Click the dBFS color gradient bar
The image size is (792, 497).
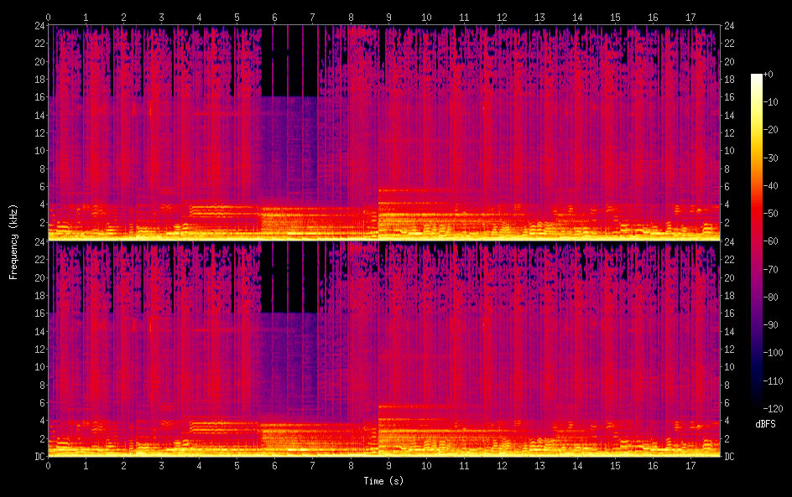(757, 241)
